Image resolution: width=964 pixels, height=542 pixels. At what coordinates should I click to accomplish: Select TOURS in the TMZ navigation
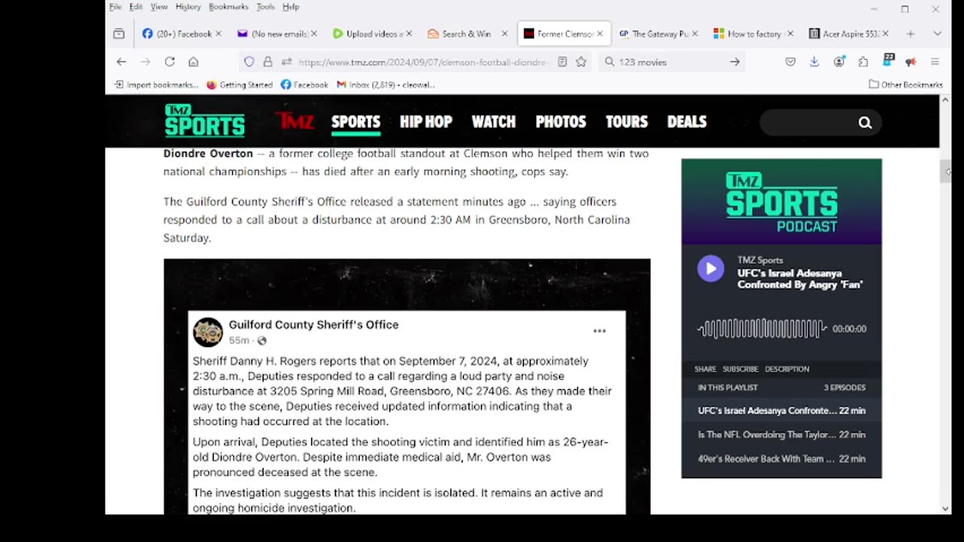627,122
